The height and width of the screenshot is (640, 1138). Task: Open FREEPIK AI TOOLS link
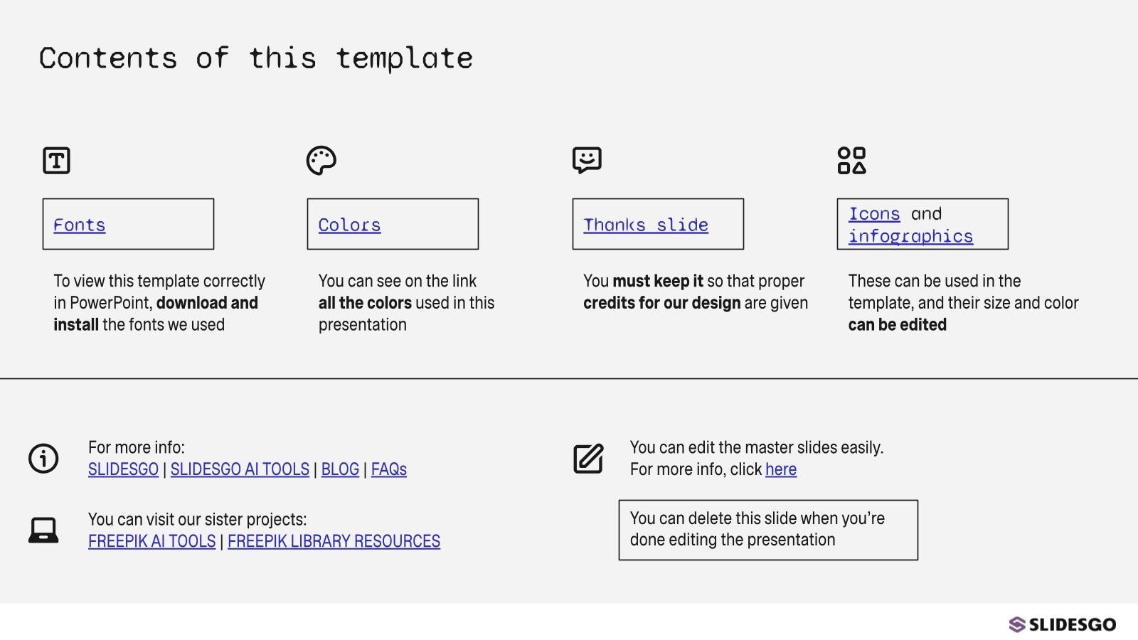click(x=151, y=541)
